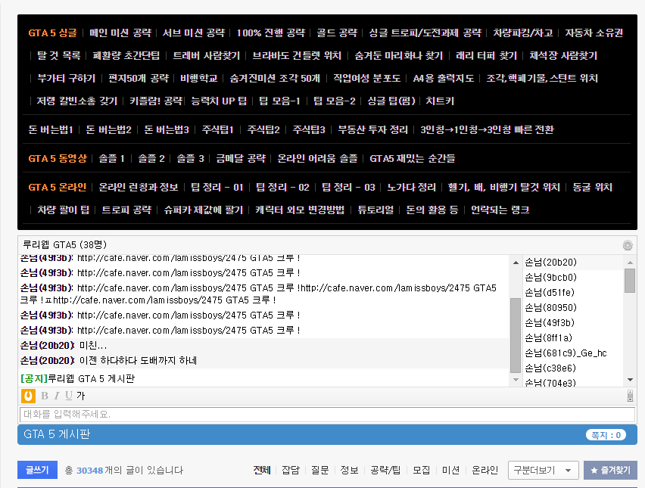Select the 공략/팁 filter tab
This screenshot has width=645, height=488.
[385, 471]
